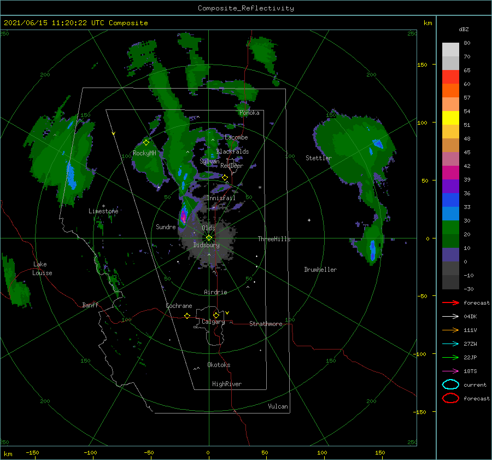Click the yellow diamond marker below RedDeer
492x460 pixels.
tap(225, 178)
